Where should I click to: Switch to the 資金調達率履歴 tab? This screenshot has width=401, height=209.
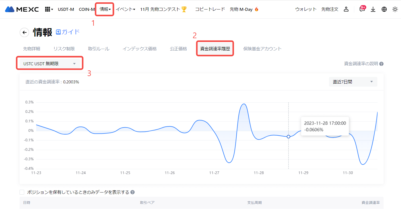click(x=215, y=49)
